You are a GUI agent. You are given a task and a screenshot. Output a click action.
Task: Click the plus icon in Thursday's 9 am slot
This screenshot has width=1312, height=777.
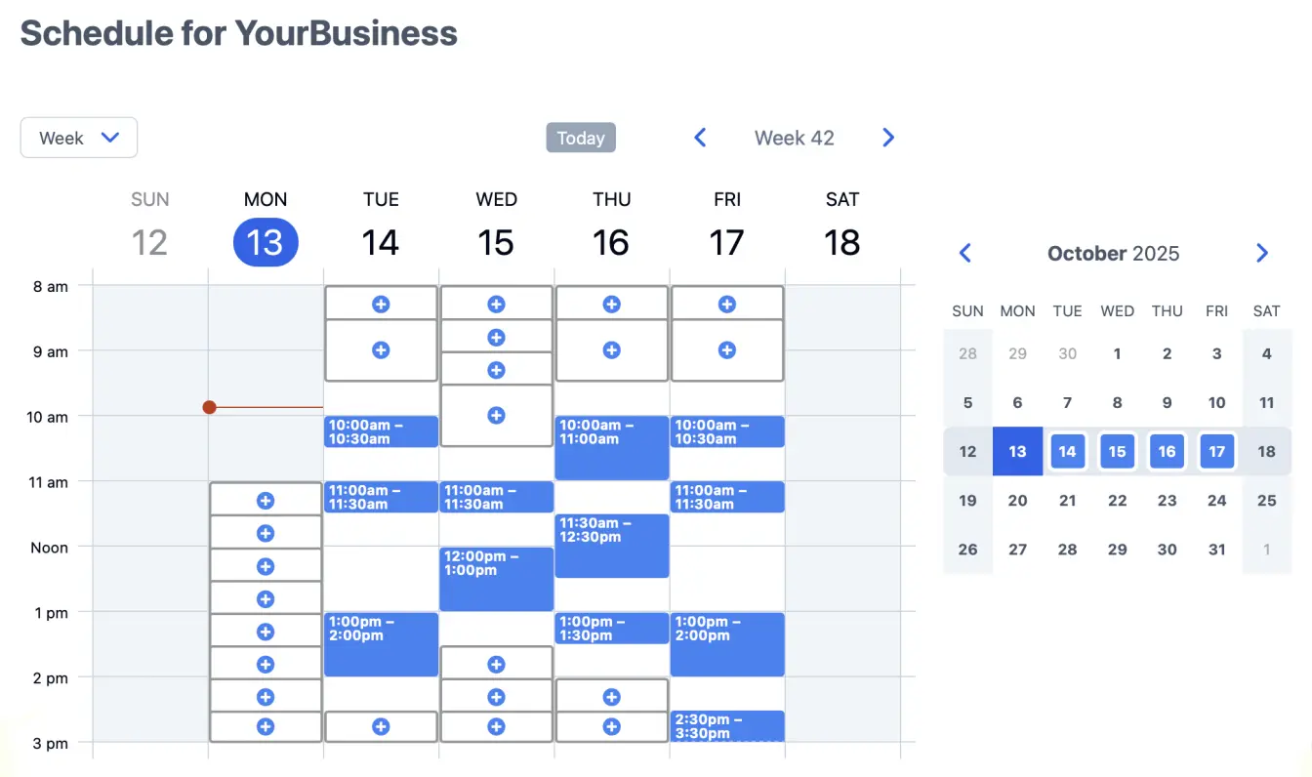[611, 349]
